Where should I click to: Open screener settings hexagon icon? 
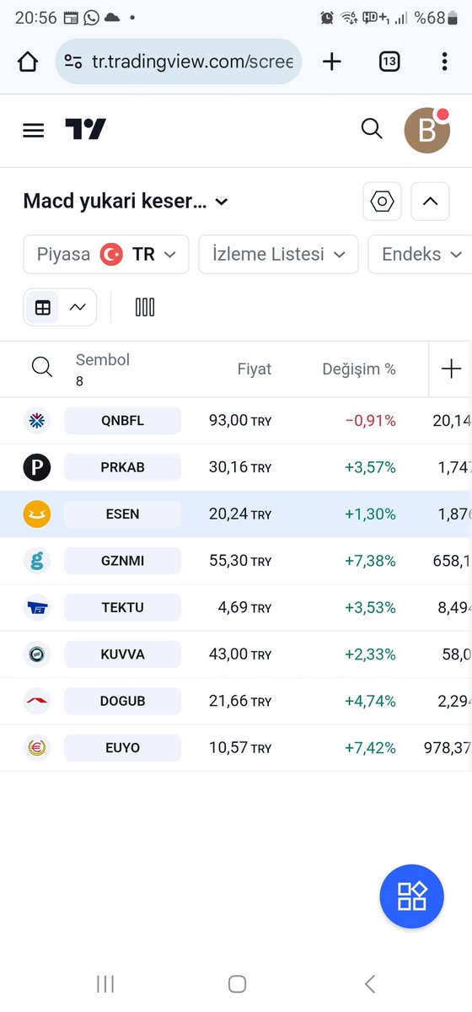point(383,202)
